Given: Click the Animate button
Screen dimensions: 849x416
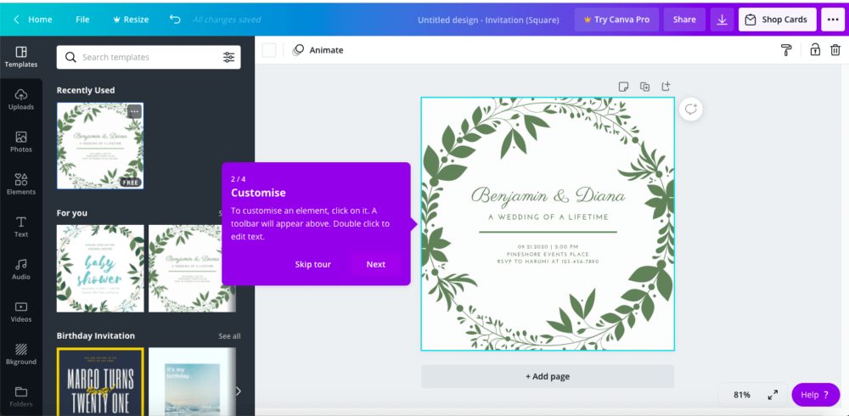Looking at the screenshot, I should [x=318, y=50].
